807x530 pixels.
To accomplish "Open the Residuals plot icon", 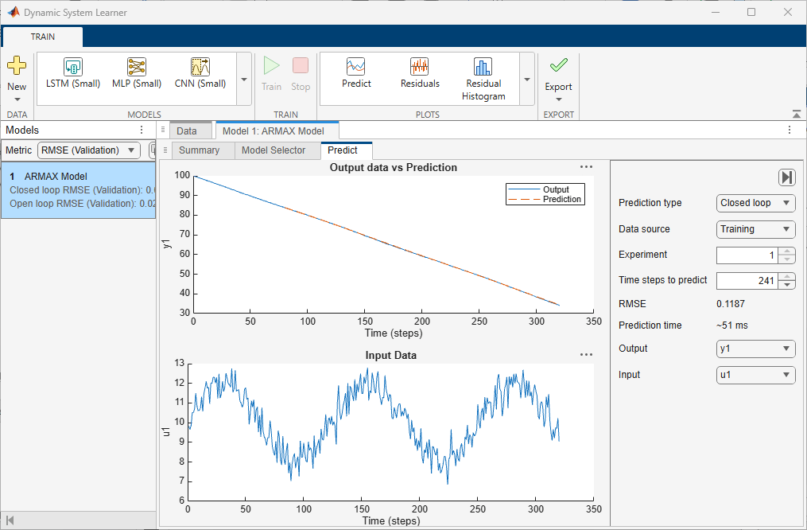I will pos(420,67).
